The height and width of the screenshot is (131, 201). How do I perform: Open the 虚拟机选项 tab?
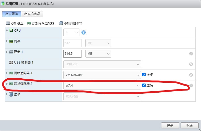[32, 14]
